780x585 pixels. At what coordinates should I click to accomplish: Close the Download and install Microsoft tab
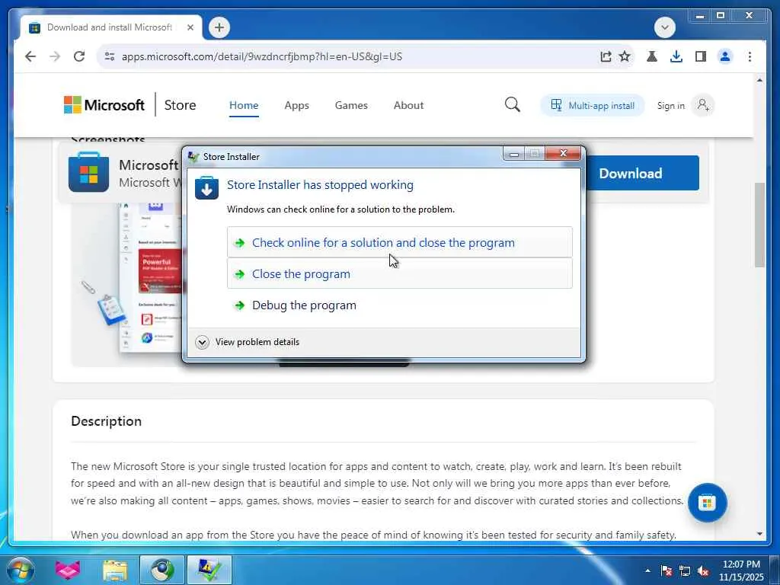[190, 27]
